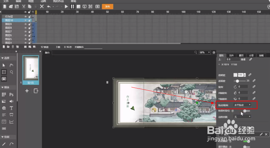Insert video with the film reel tool
Screen dimensions: 270x148
4,108
